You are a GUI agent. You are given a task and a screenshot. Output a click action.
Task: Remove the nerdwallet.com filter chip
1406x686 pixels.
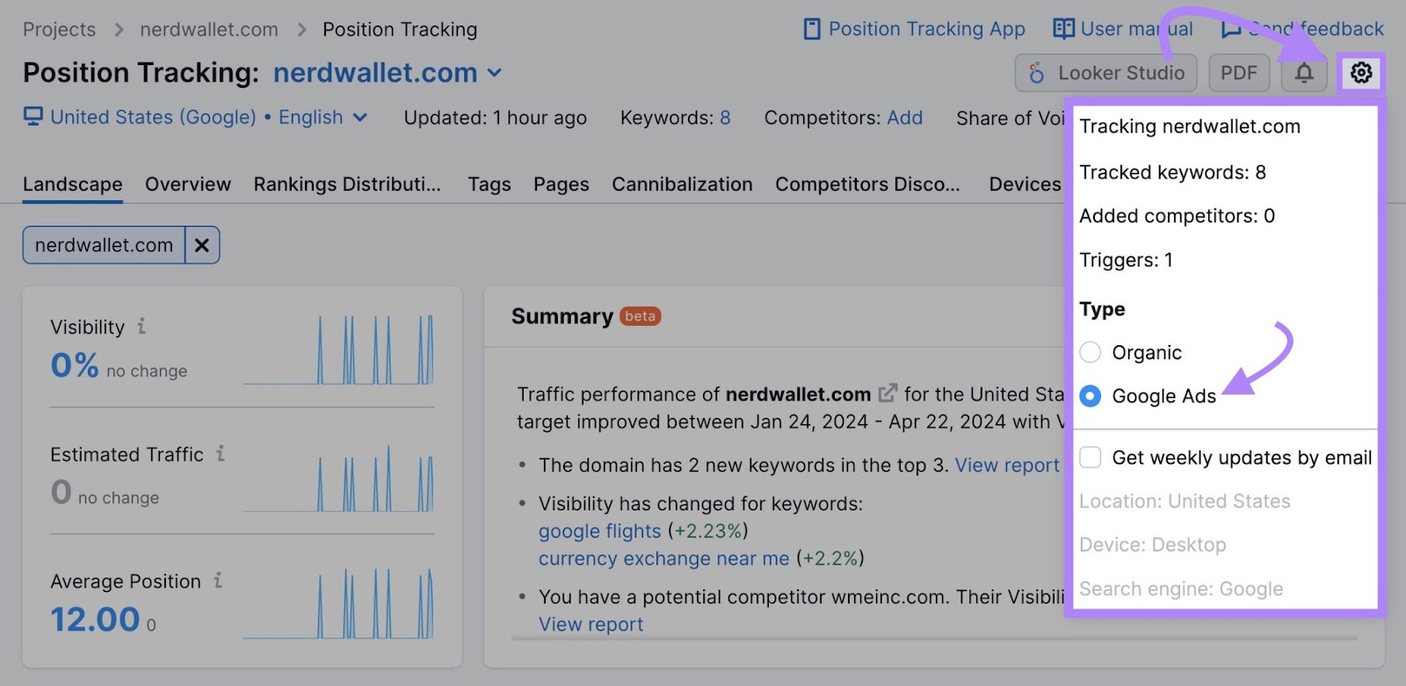[201, 245]
